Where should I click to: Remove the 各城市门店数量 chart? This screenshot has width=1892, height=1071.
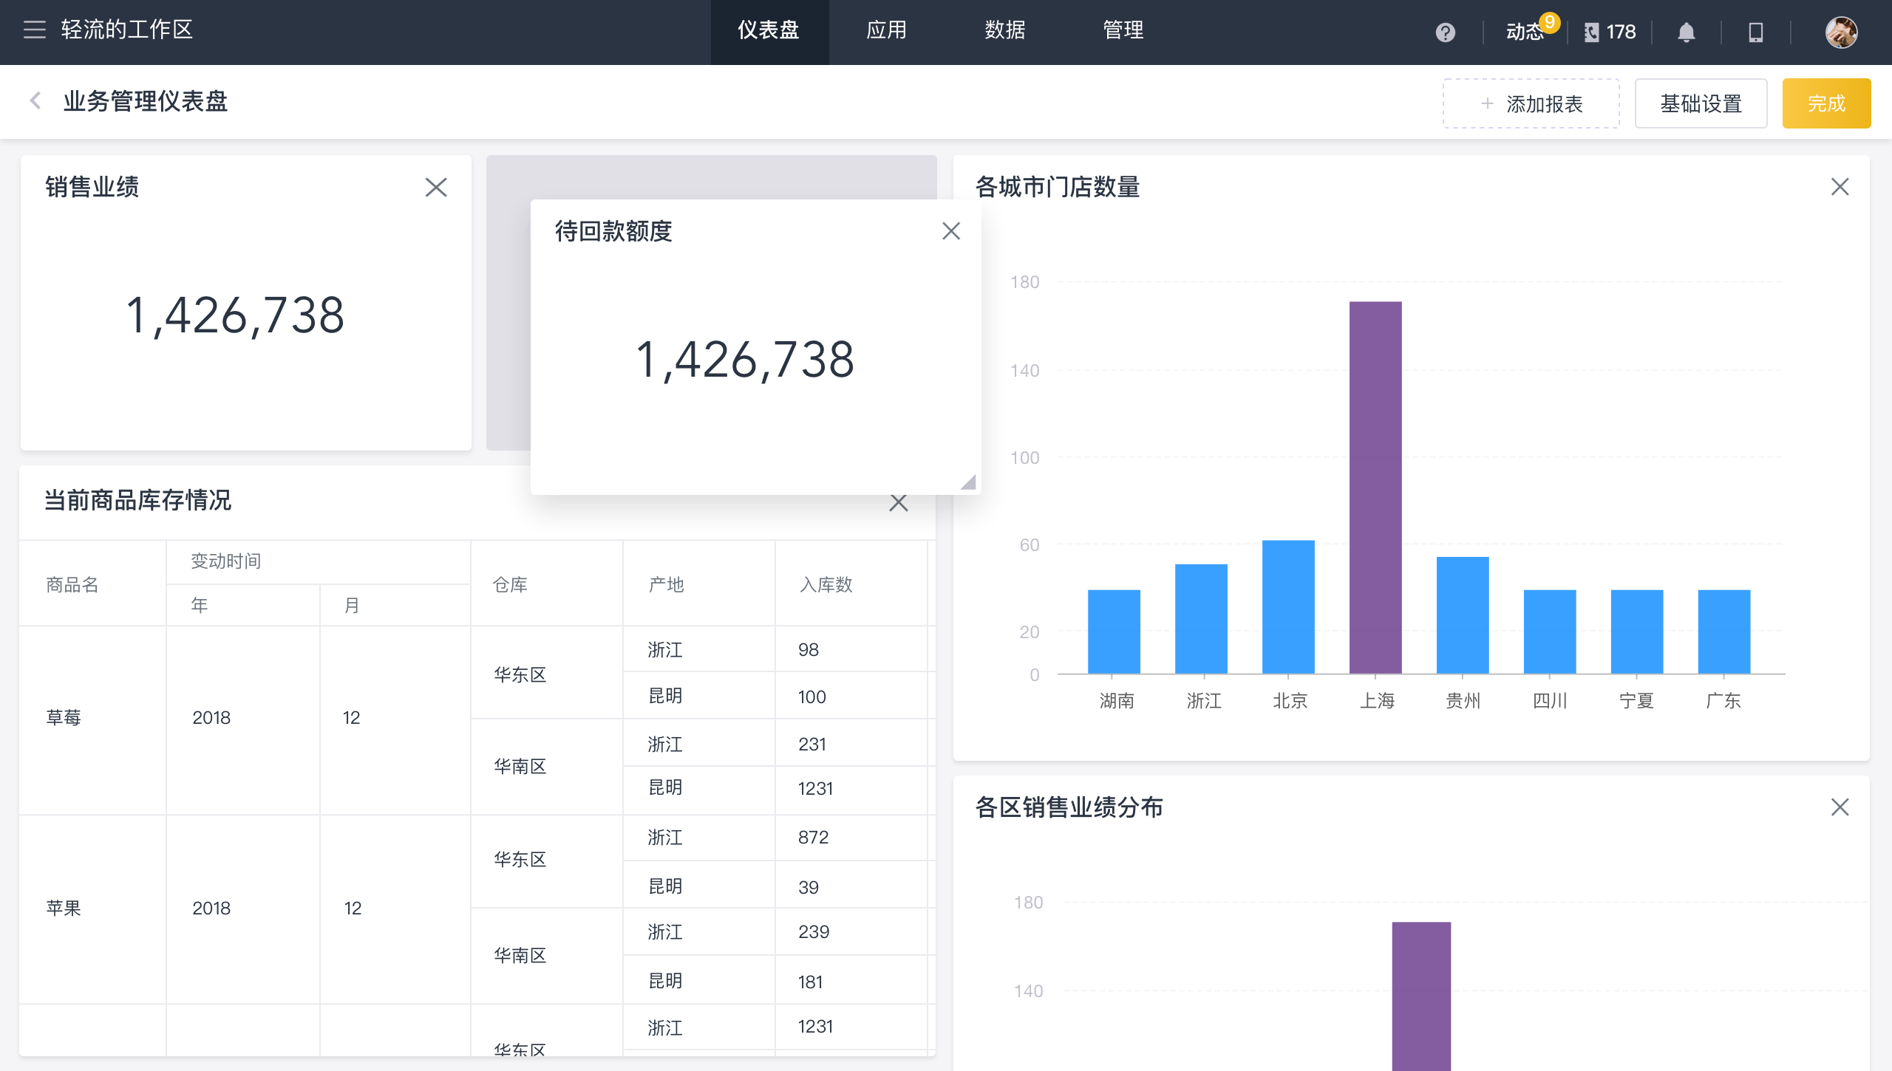click(1840, 187)
